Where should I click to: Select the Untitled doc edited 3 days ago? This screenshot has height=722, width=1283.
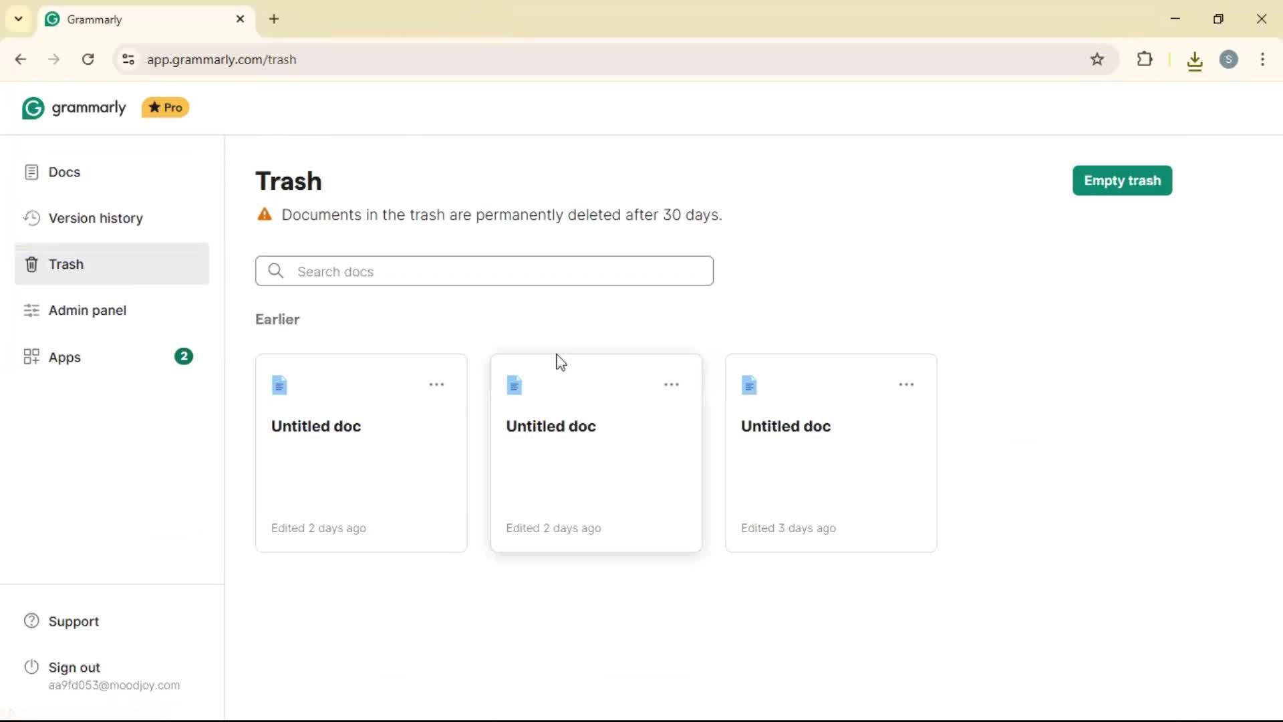point(785,427)
